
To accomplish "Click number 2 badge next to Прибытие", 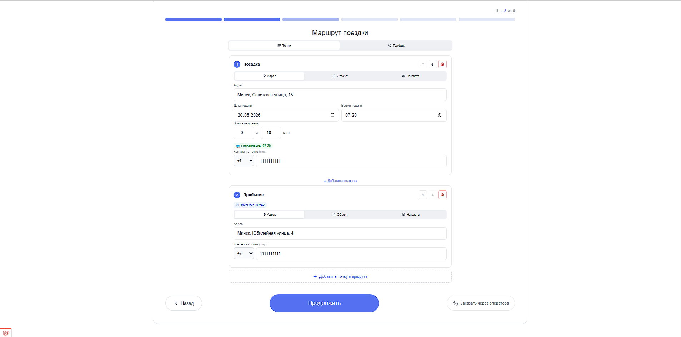I will click(237, 195).
